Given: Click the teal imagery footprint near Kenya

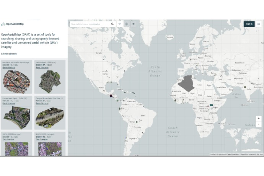Looking at the screenshot, I should [x=212, y=105].
